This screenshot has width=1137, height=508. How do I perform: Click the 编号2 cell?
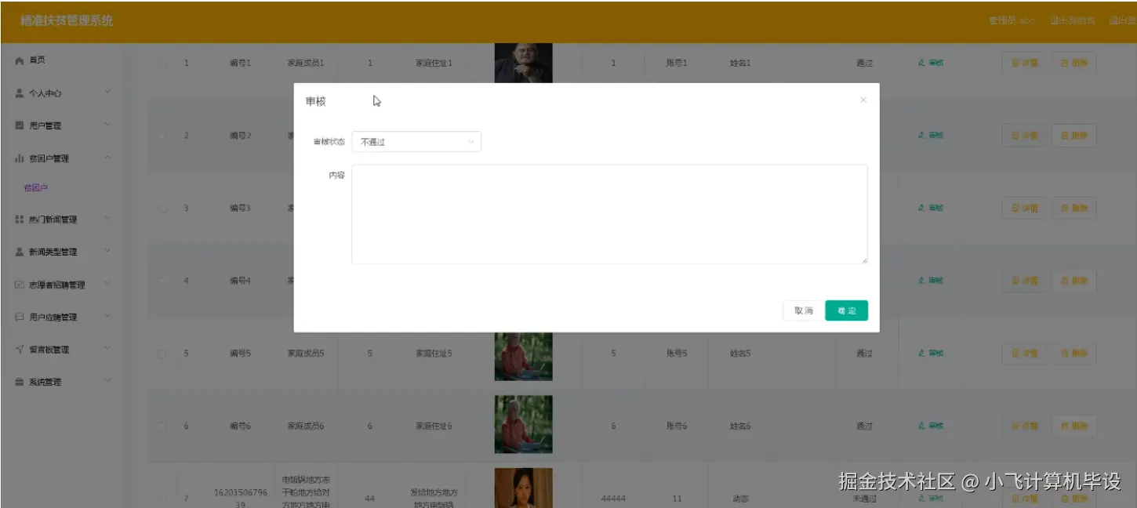[x=240, y=136]
